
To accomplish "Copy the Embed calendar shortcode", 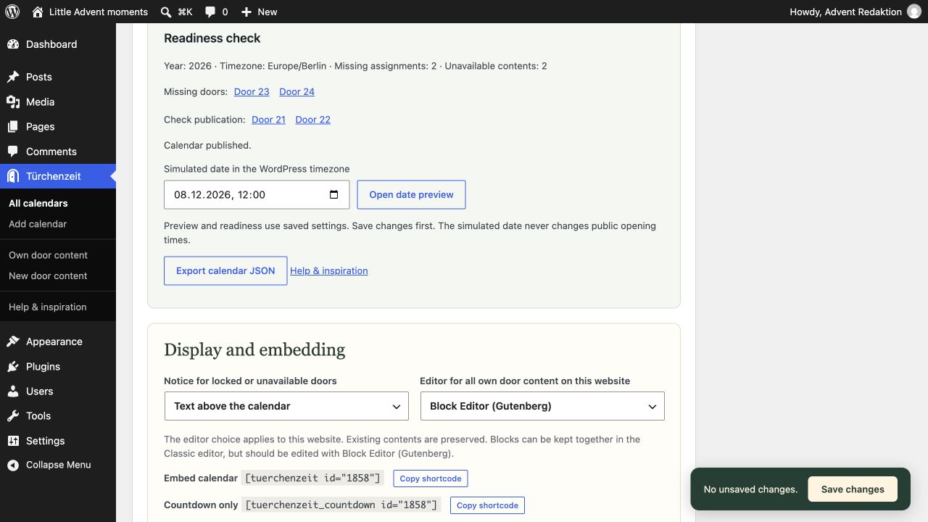I will click(431, 478).
